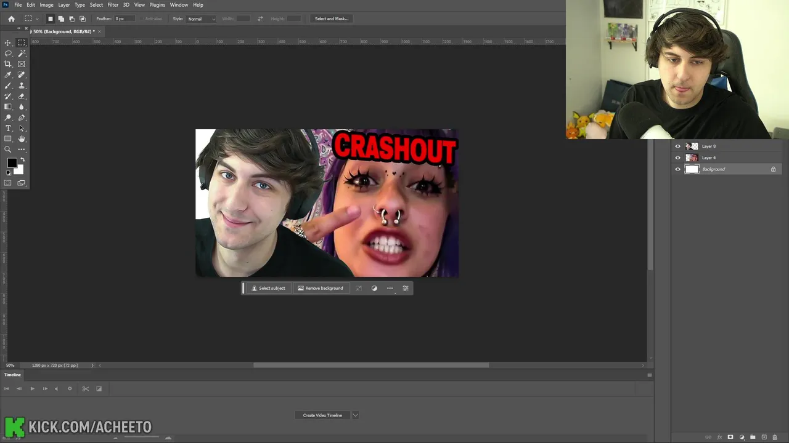
Task: Click the background color swatch
Action: click(20, 171)
